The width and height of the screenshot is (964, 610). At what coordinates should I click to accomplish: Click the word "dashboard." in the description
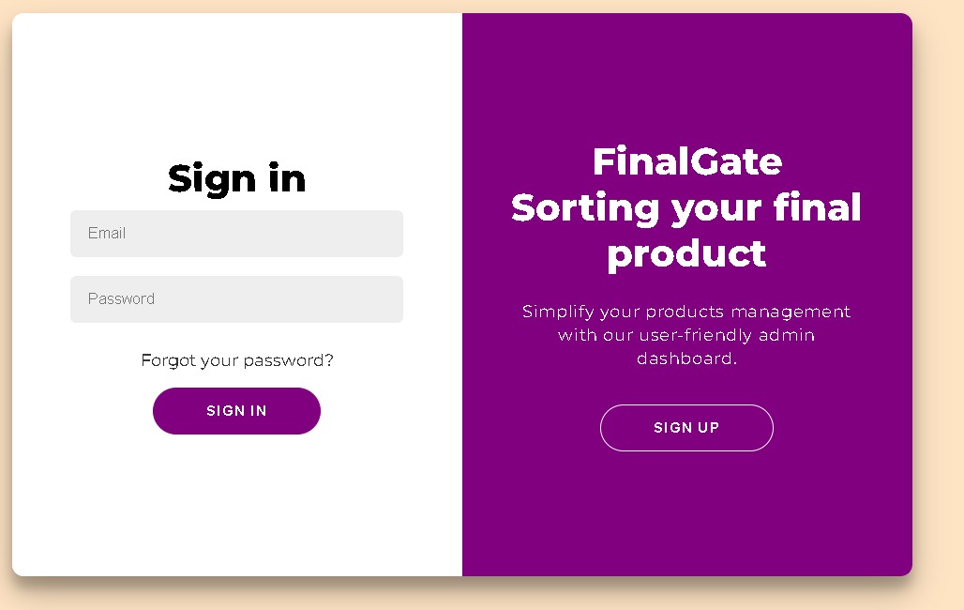[686, 358]
